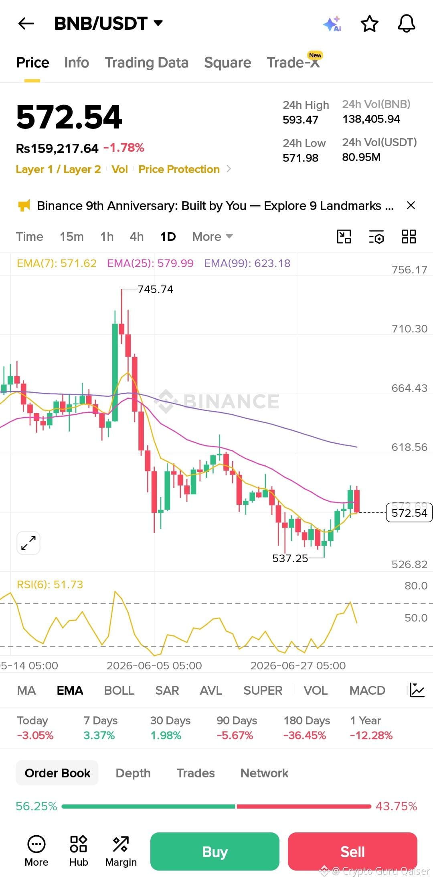This screenshot has height=881, width=433.
Task: Open indicator settings chart icon
Action: [x=417, y=690]
